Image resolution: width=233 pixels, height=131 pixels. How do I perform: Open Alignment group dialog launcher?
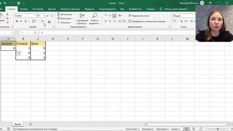[x=170, y=27]
